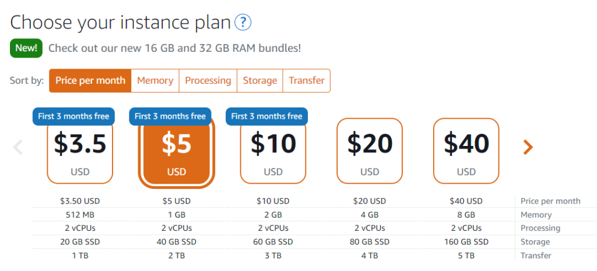Click First 3 months free badge on $3.5 plan
This screenshot has height=271, width=597.
tap(73, 116)
